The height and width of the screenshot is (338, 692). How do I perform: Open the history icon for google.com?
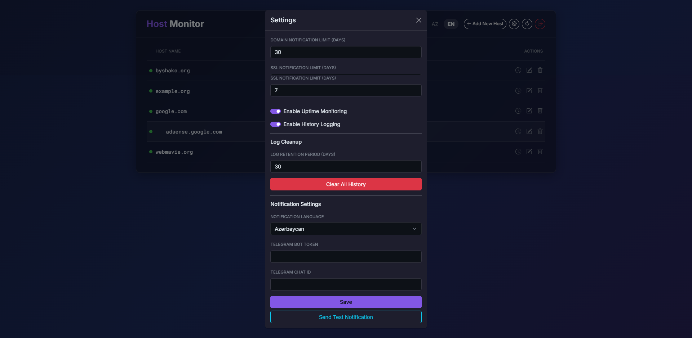pyautogui.click(x=518, y=111)
